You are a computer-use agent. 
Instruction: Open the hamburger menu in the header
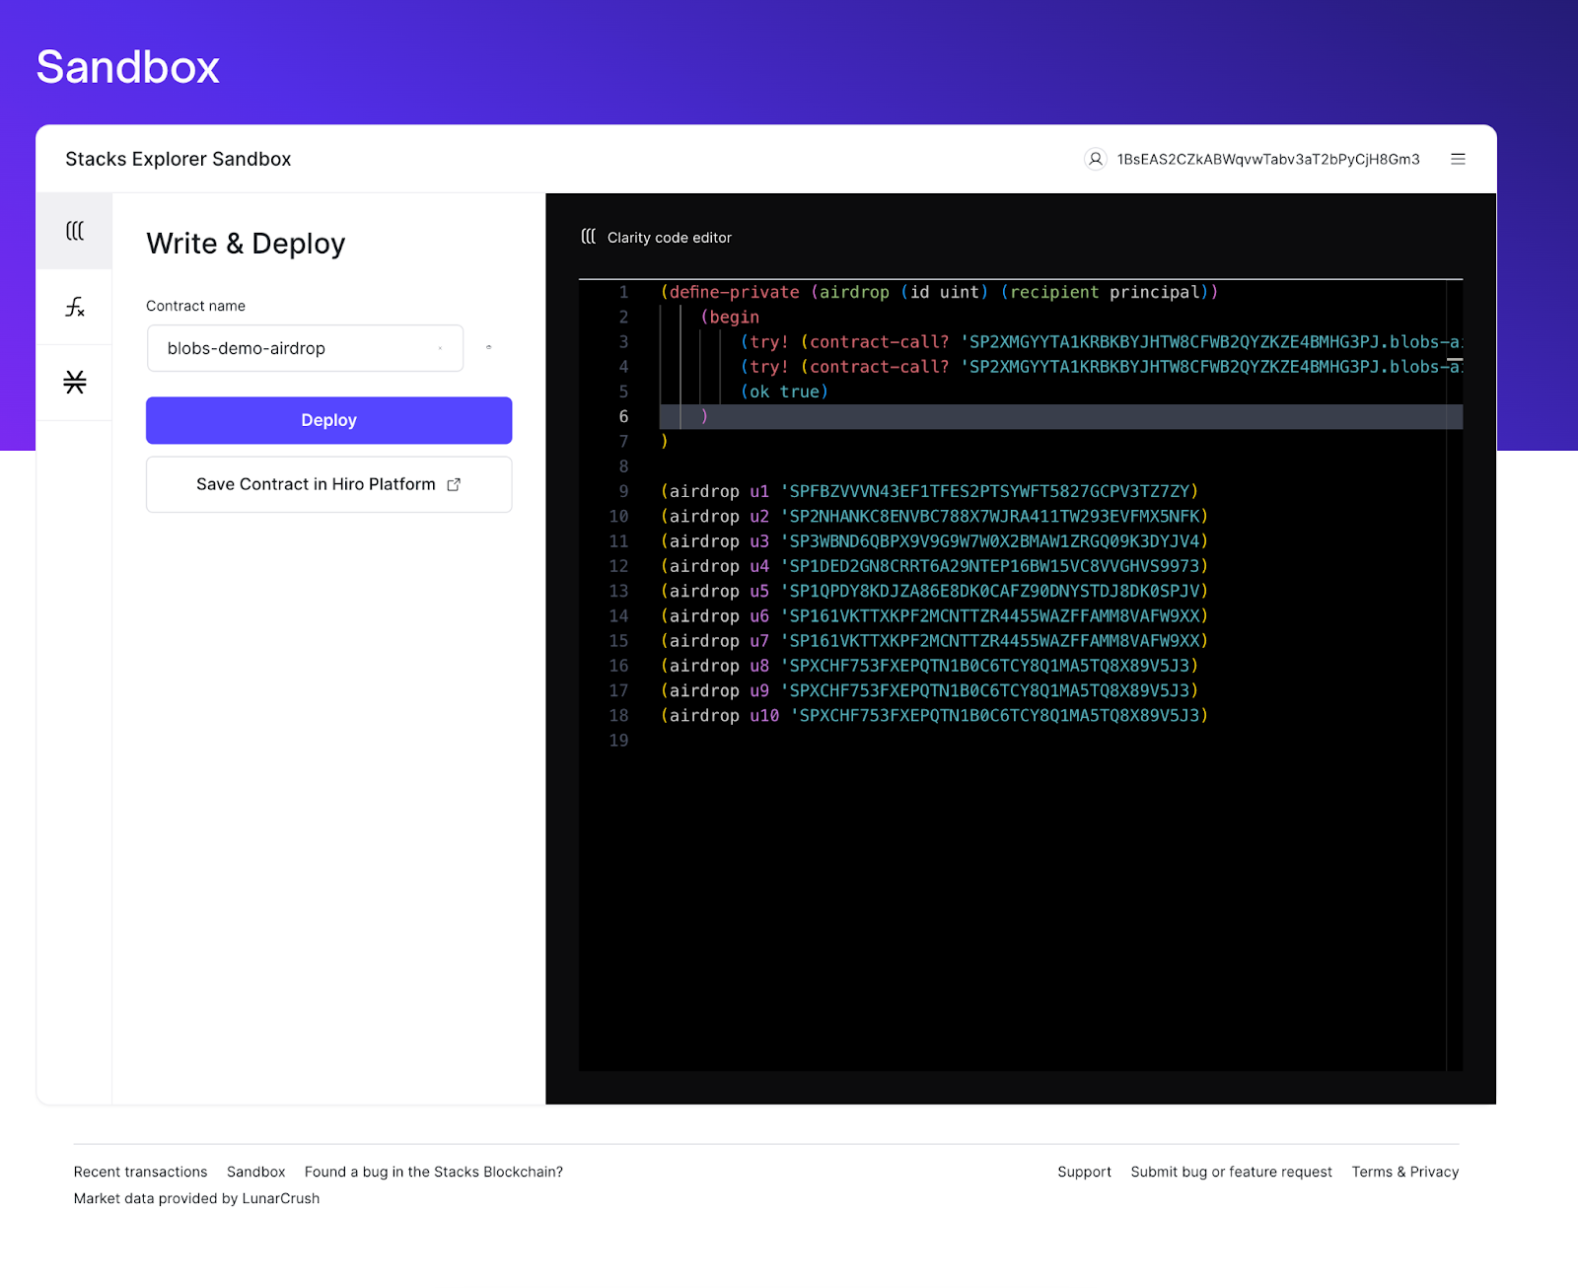1458,159
